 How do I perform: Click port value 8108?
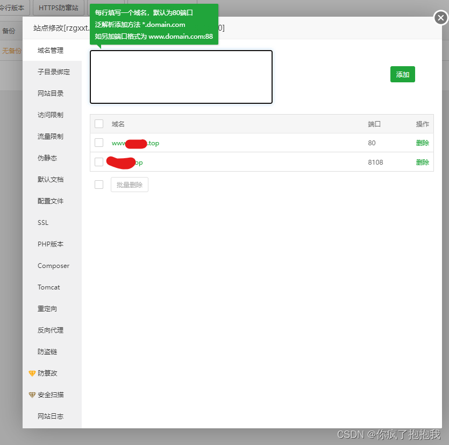coord(375,162)
